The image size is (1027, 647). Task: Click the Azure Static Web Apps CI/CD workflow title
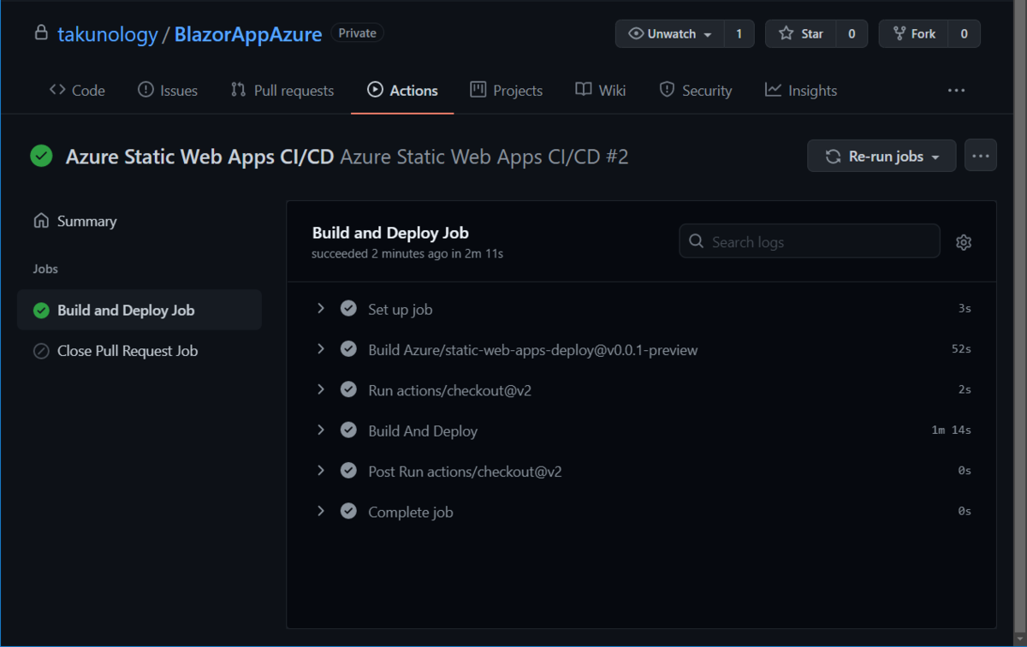(x=199, y=157)
